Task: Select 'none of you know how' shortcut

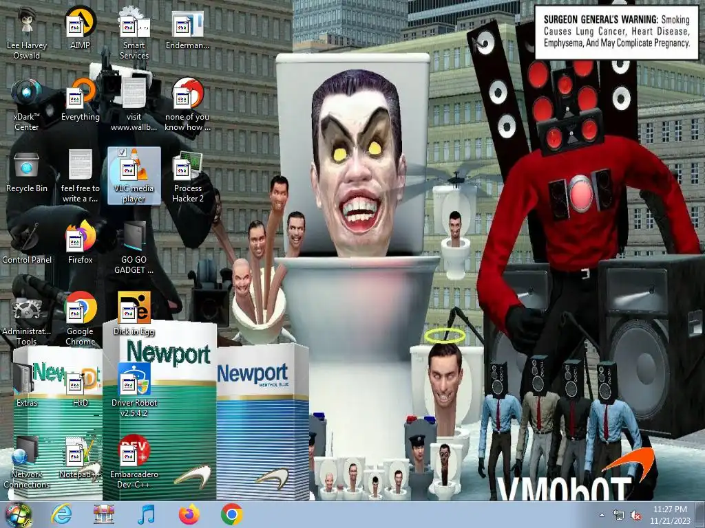Action: point(187,105)
